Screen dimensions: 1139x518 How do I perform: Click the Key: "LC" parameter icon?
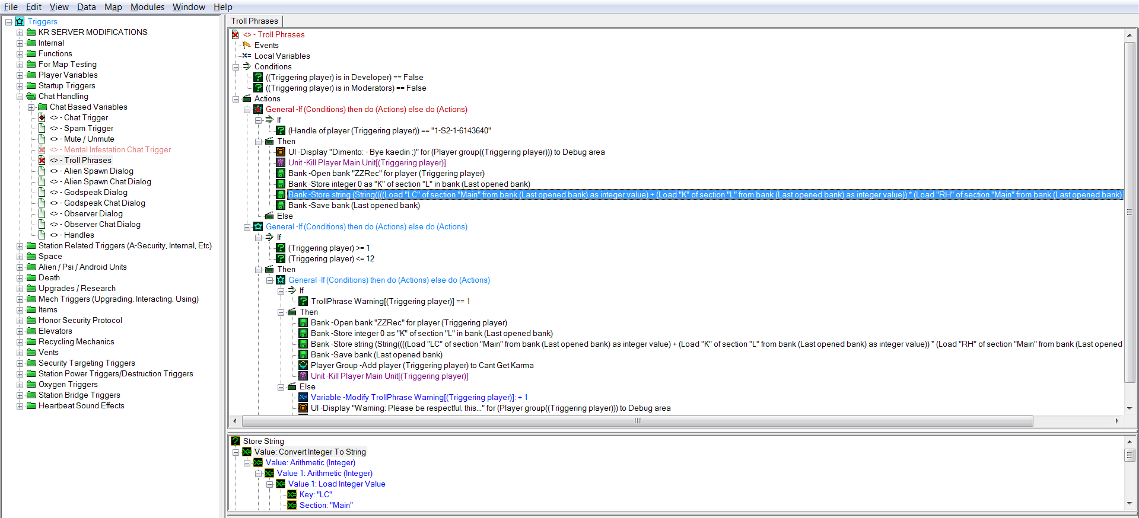pyautogui.click(x=292, y=494)
